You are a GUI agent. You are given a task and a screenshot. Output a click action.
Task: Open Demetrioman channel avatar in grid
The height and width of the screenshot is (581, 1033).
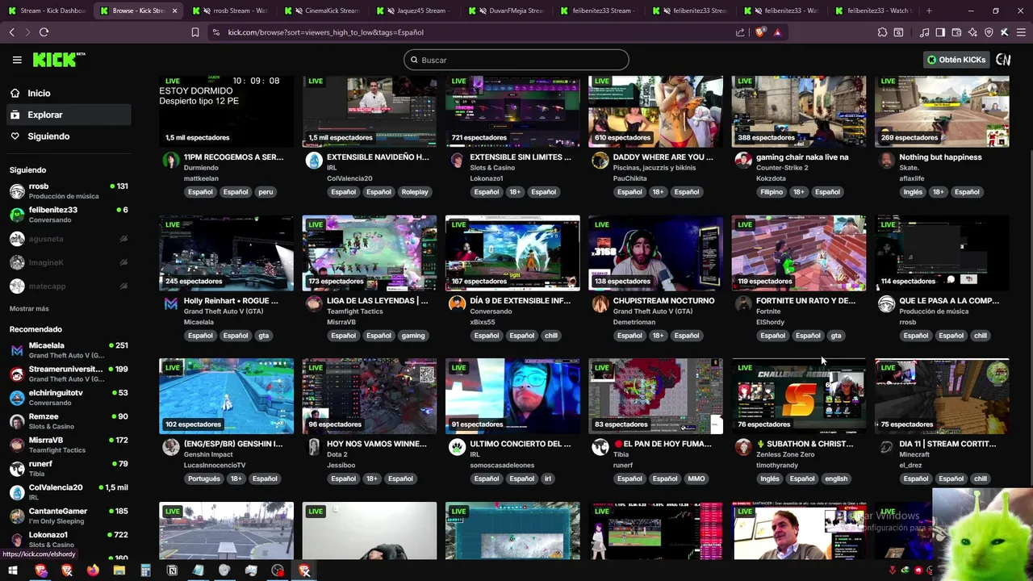[600, 304]
